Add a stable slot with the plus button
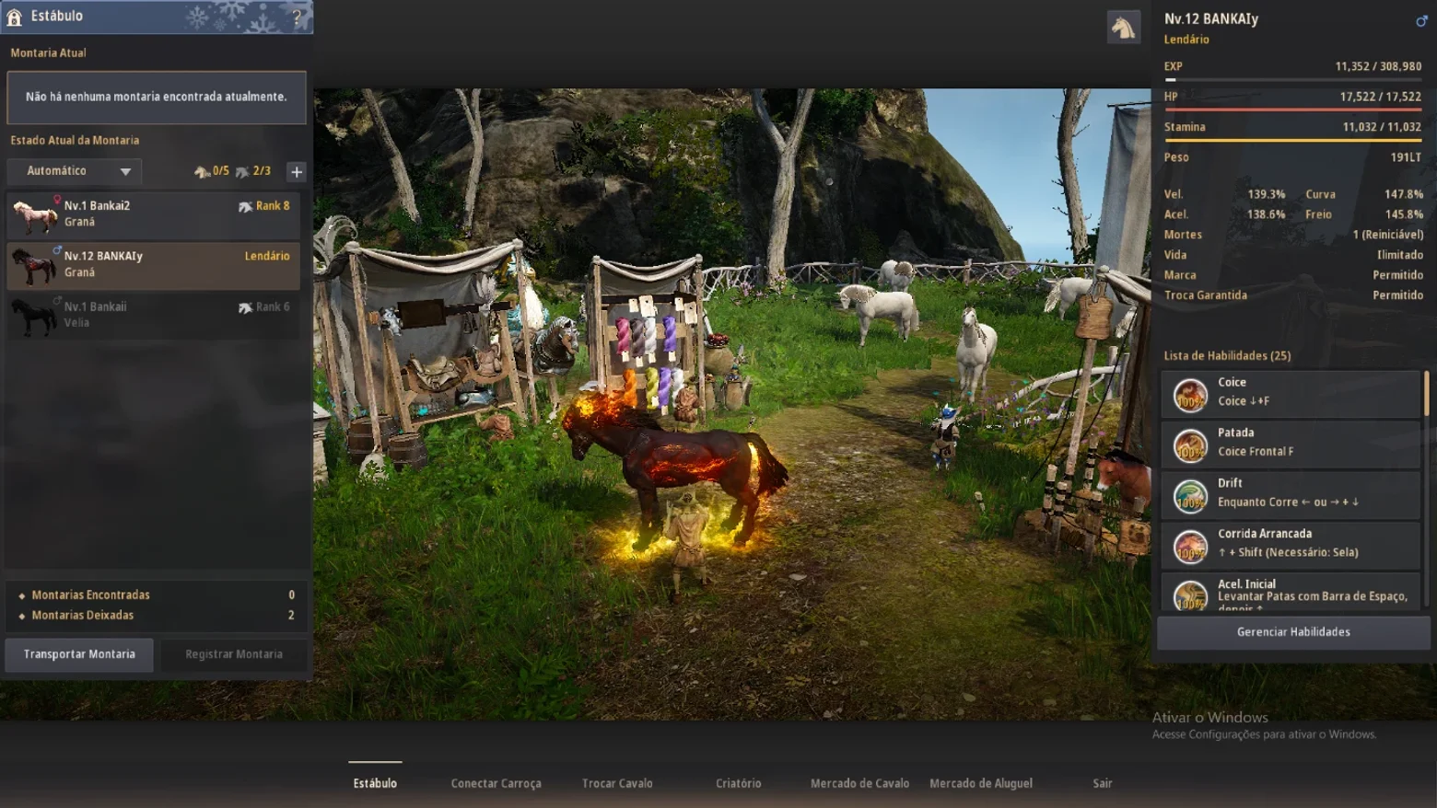Image resolution: width=1437 pixels, height=808 pixels. (x=297, y=171)
